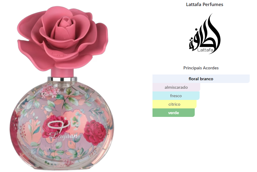Click the Lattafa Arabic calligraphy logo
Viewport: 257px width, 172px height.
(205, 34)
